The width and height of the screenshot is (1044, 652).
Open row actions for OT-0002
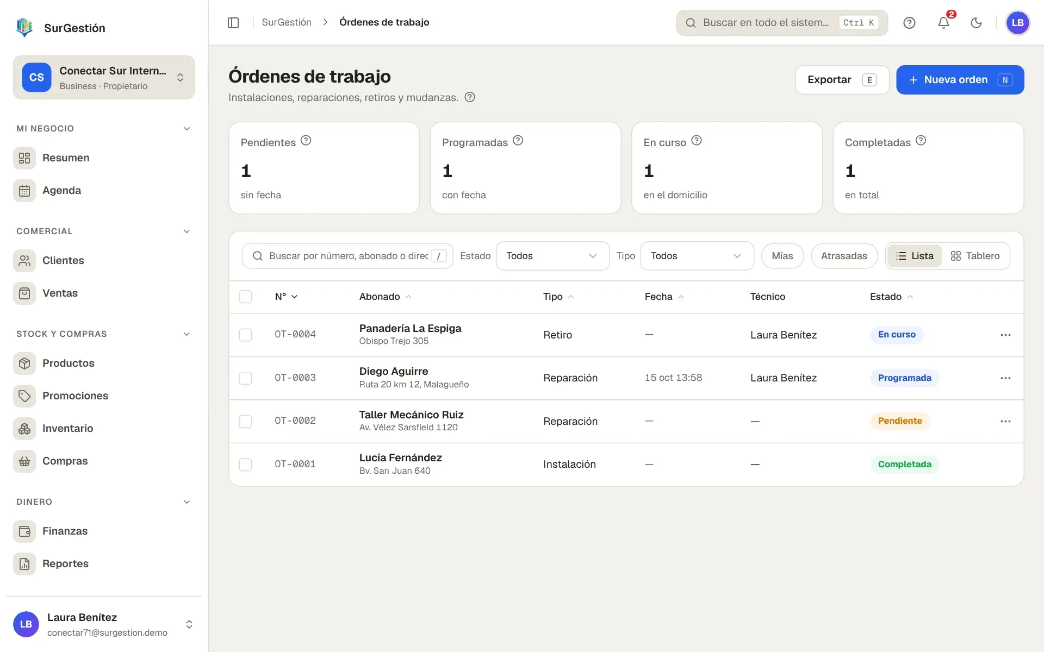(x=1005, y=421)
